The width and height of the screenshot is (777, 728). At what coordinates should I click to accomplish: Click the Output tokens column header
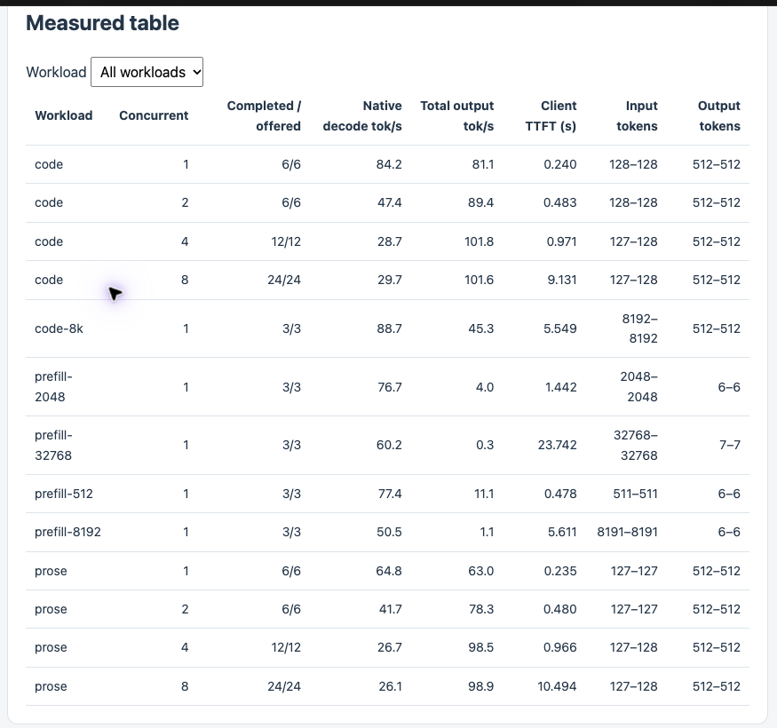[719, 116]
